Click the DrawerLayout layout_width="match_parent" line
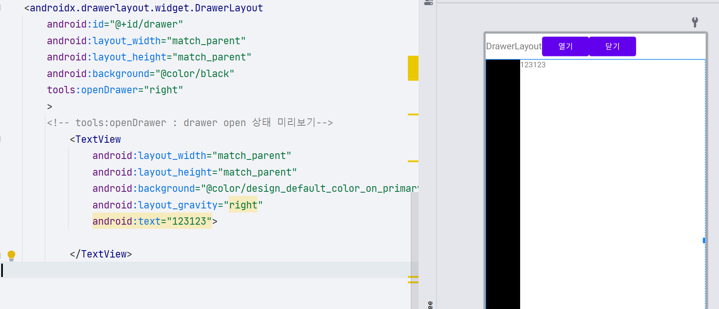Screen dimensions: 719x309 pos(146,41)
